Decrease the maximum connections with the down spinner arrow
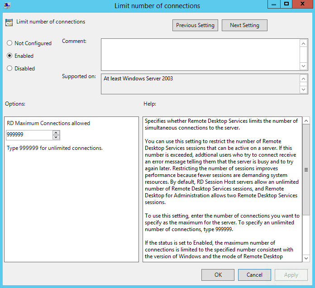 56,137
